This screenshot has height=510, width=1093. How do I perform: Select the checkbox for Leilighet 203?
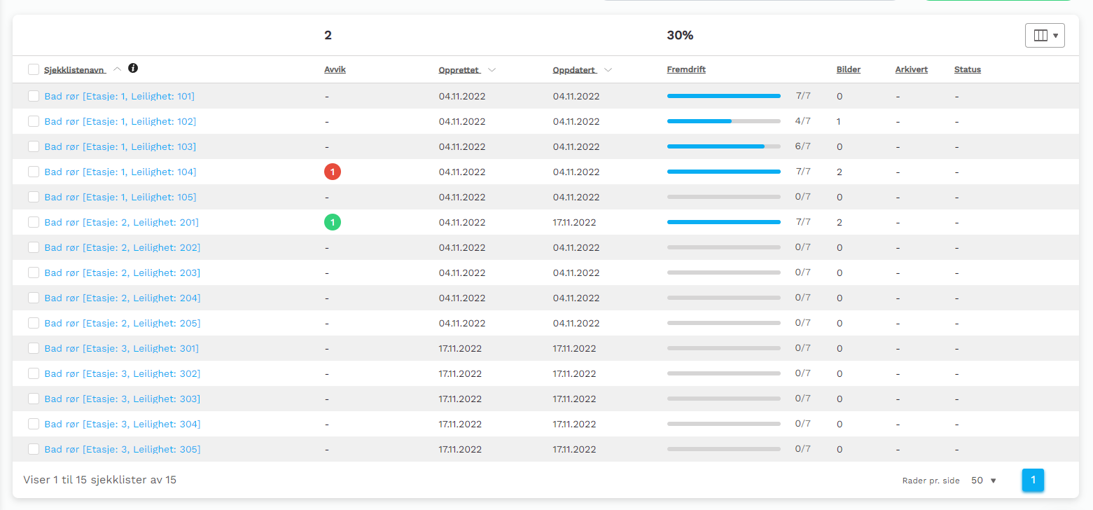34,273
